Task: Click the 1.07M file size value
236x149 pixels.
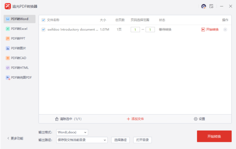Action: coord(105,29)
